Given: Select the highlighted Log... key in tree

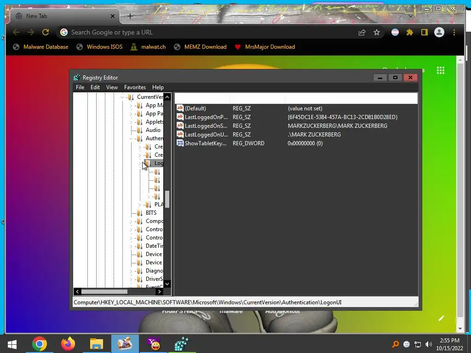Looking at the screenshot, I should pyautogui.click(x=159, y=163).
